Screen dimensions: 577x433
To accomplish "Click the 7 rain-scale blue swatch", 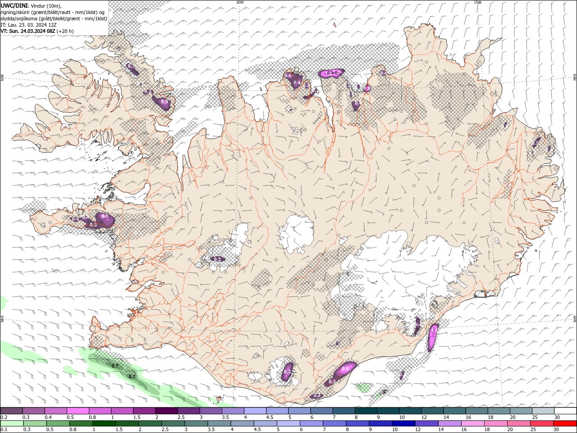I will (x=334, y=424).
